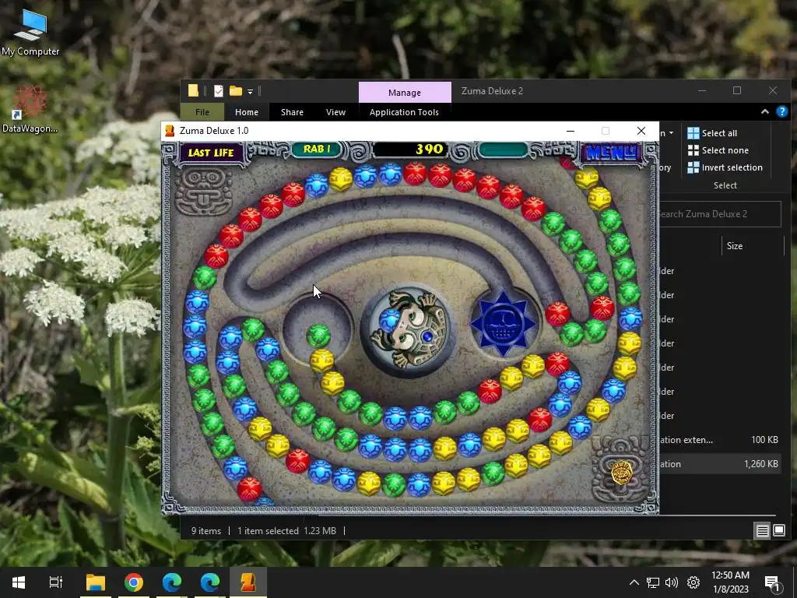Screen dimensions: 797x598
Task: Click the carved Aztec face stone top-left
Action: (203, 192)
